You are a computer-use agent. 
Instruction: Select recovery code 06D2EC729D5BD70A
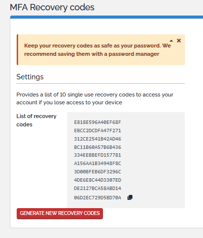98,198
